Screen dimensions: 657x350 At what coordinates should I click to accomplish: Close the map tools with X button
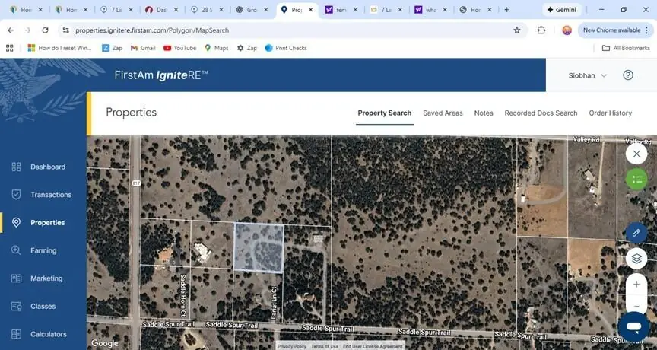click(636, 153)
